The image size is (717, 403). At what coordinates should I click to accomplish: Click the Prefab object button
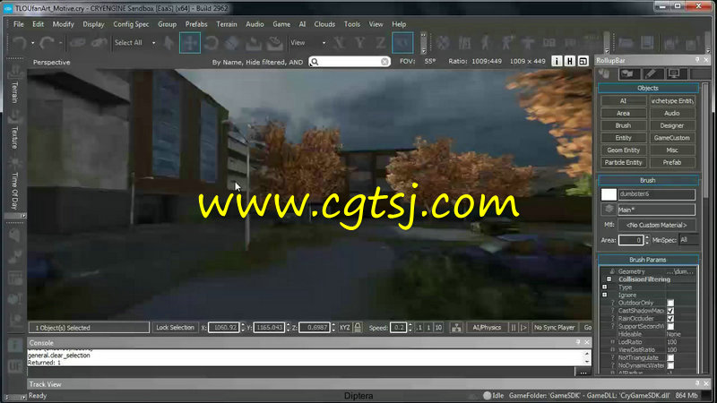click(x=672, y=163)
